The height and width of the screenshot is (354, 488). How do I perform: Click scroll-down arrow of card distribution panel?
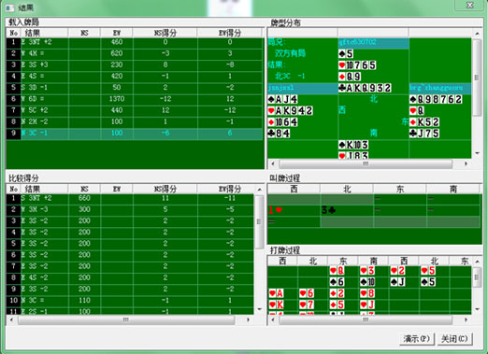(x=477, y=153)
